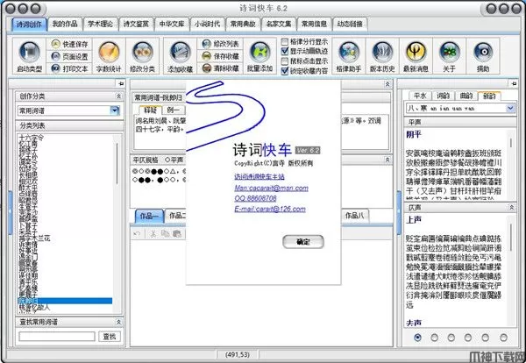This screenshot has height=363, width=526.
Task: Click the 捐助 donate icon
Action: 483,52
